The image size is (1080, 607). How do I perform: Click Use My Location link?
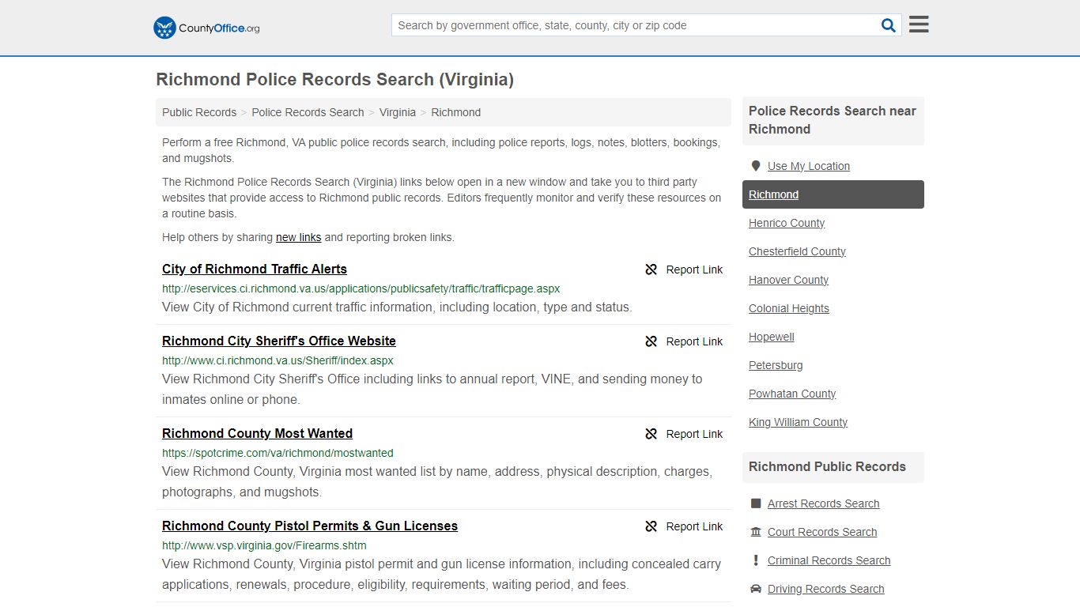point(809,166)
